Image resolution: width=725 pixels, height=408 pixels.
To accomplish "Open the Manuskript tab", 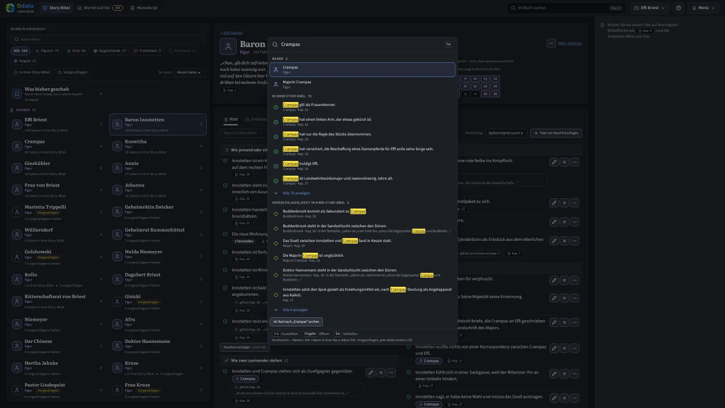I will 144,8.
